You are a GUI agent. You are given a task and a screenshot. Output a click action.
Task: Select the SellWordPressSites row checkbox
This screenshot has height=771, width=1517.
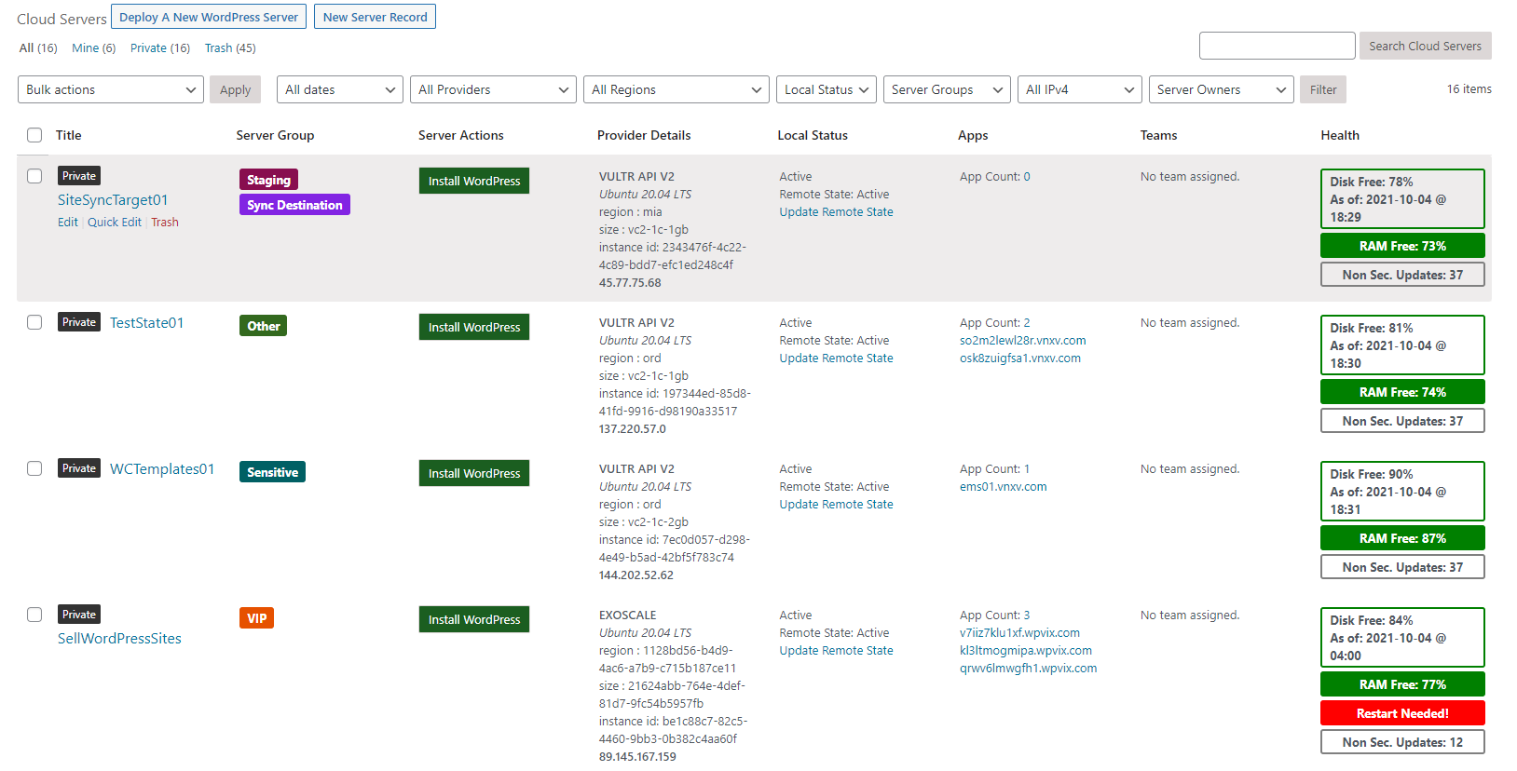34,615
